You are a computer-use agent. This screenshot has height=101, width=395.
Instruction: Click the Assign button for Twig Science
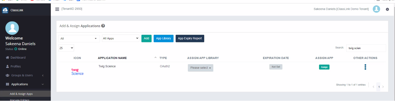[324, 67]
